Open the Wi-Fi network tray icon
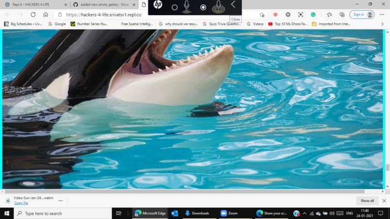 pyautogui.click(x=312, y=213)
